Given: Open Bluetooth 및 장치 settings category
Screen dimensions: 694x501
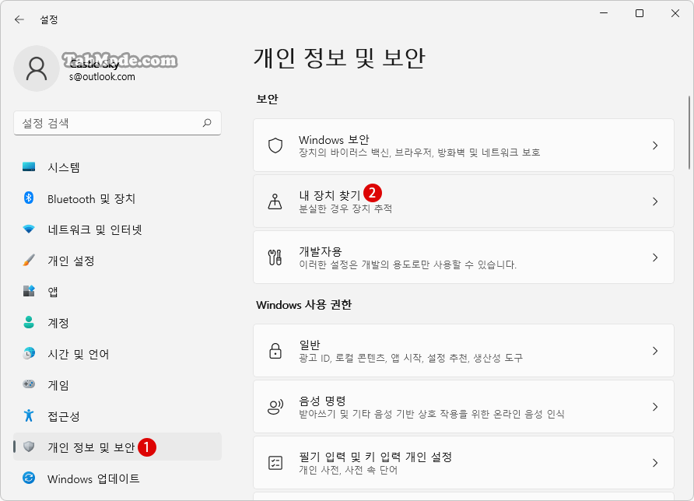Looking at the screenshot, I should pos(117,198).
